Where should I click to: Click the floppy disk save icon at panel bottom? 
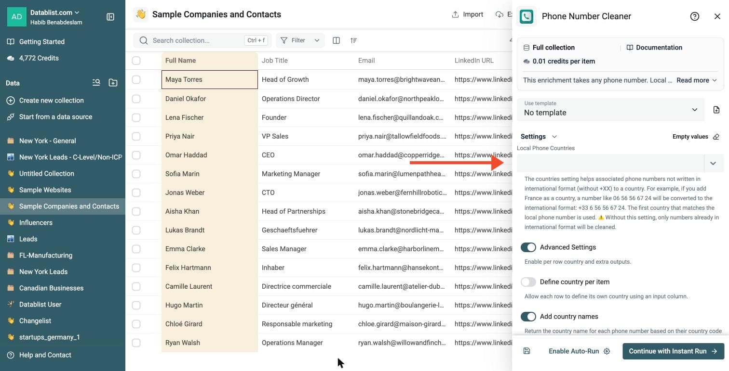(x=526, y=351)
